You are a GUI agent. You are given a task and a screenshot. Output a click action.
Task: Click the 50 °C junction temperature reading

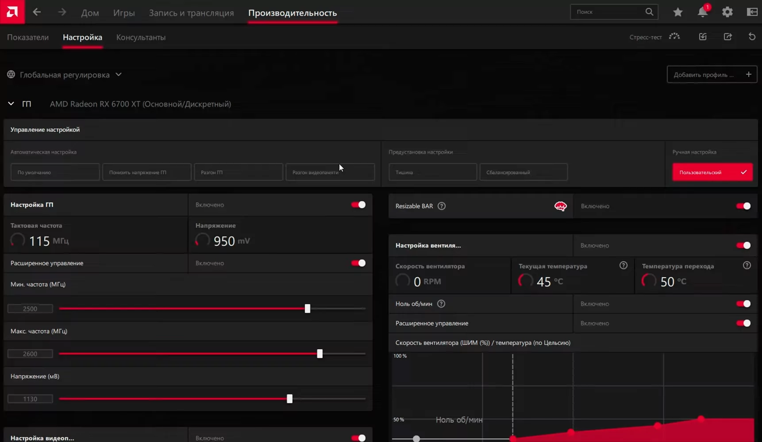tap(673, 282)
